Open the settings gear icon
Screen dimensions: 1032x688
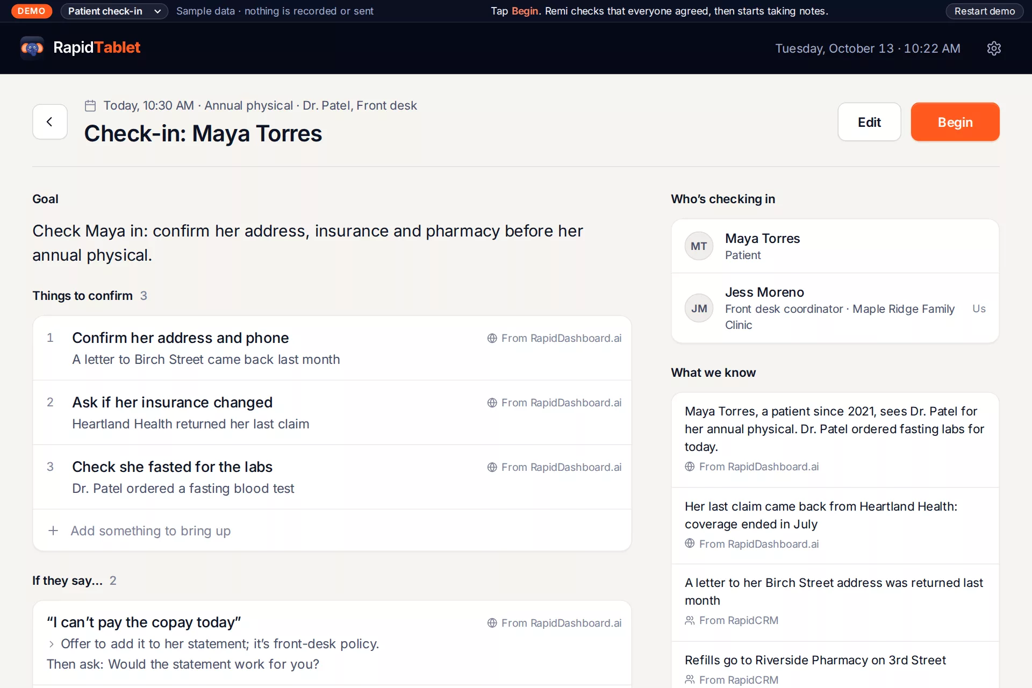coord(994,48)
